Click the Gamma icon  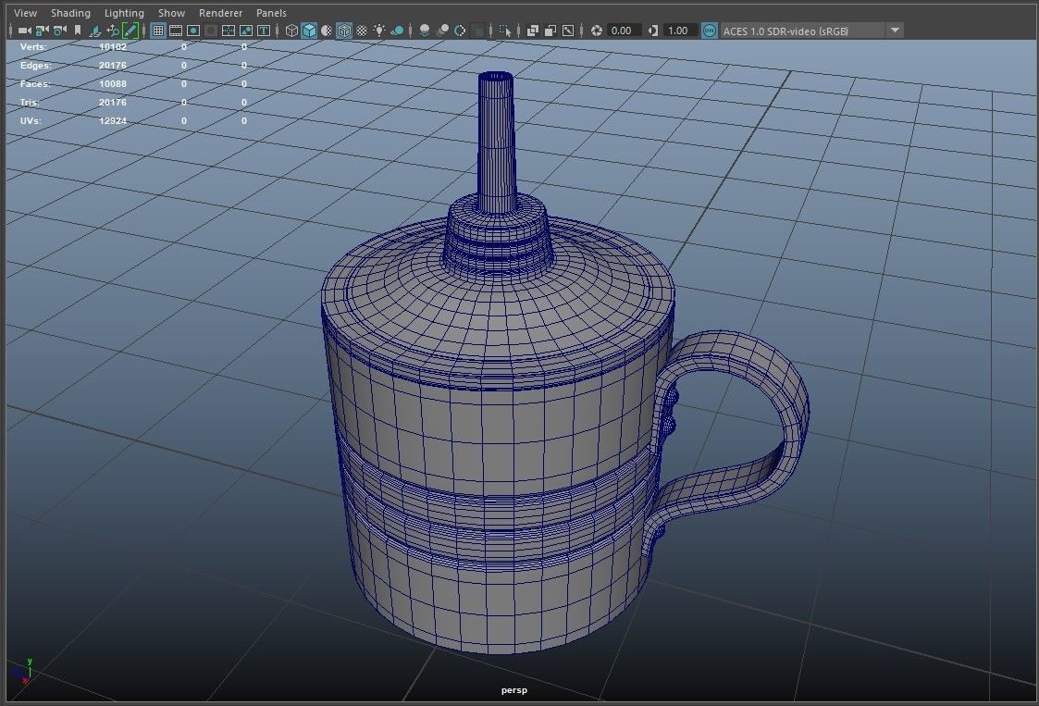(x=652, y=31)
